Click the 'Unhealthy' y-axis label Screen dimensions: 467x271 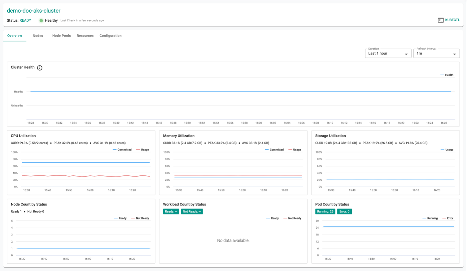17,105
